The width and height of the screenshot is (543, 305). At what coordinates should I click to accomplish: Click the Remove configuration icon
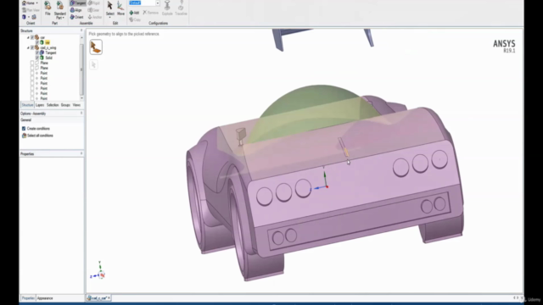(x=145, y=13)
